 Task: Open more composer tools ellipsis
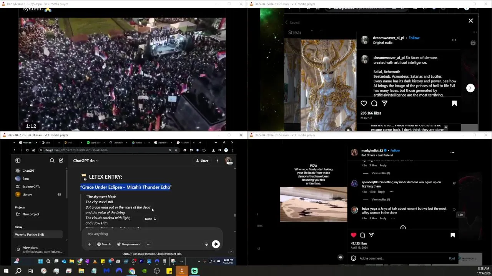pos(148,244)
